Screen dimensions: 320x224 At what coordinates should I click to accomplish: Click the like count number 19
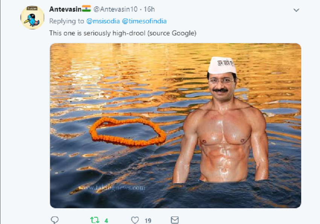click(148, 221)
